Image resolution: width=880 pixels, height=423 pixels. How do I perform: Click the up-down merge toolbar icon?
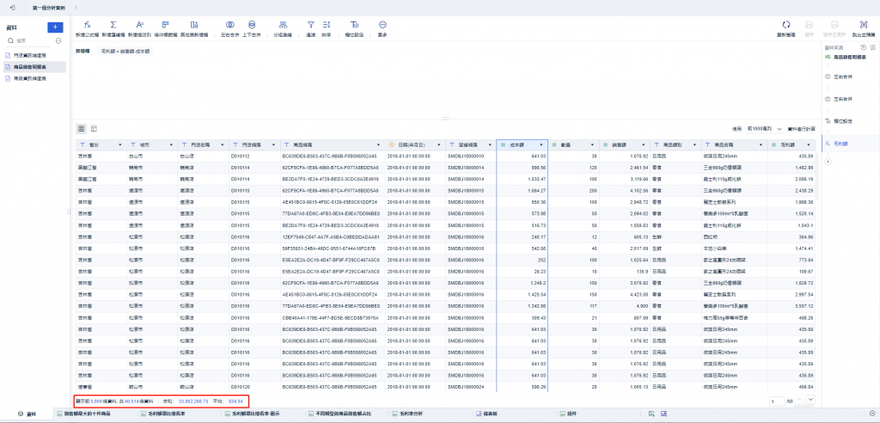click(252, 25)
